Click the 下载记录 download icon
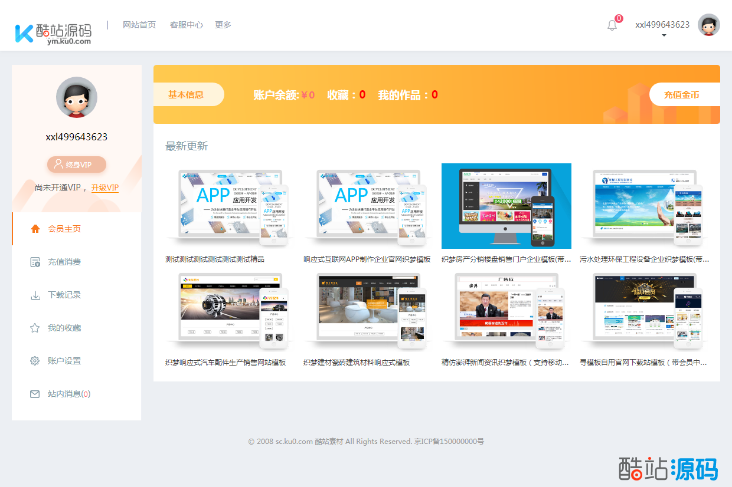 (35, 295)
